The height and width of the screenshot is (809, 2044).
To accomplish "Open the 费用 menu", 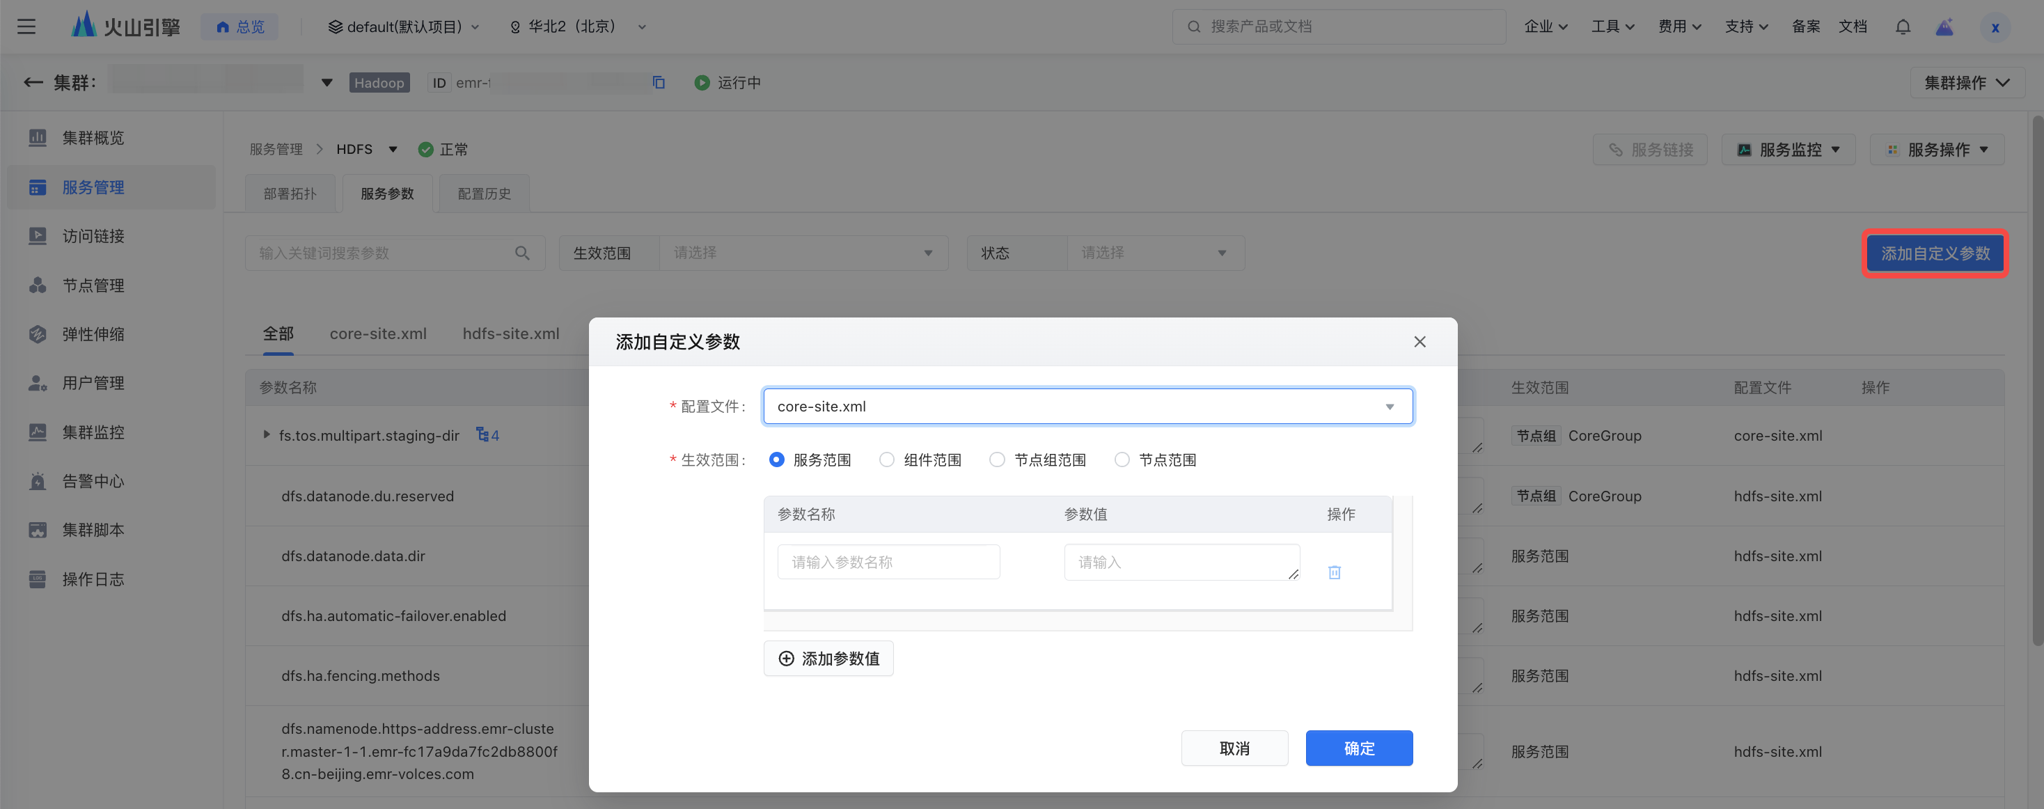I will tap(1679, 27).
